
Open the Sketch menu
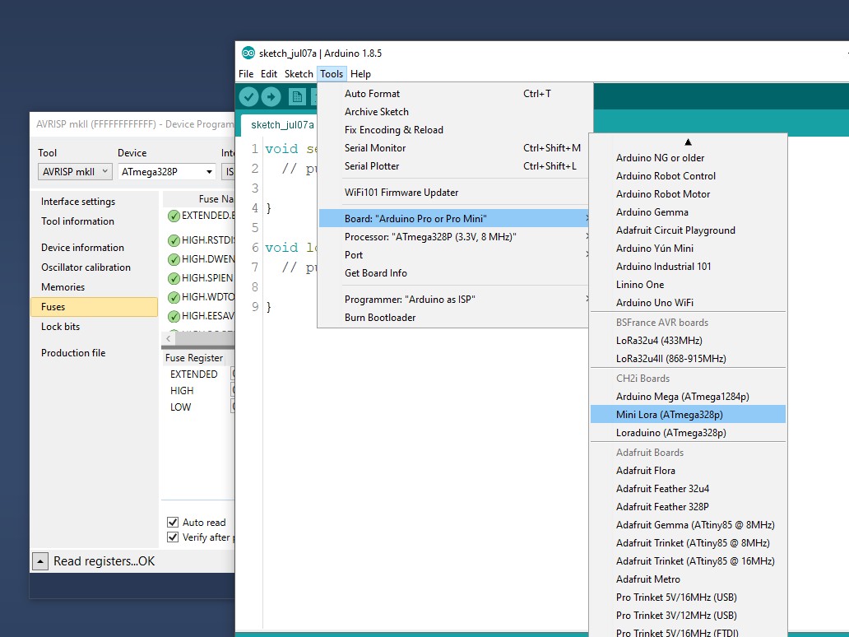pyautogui.click(x=299, y=74)
